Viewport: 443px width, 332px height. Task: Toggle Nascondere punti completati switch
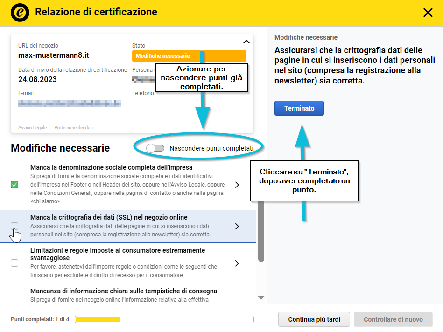coord(155,148)
